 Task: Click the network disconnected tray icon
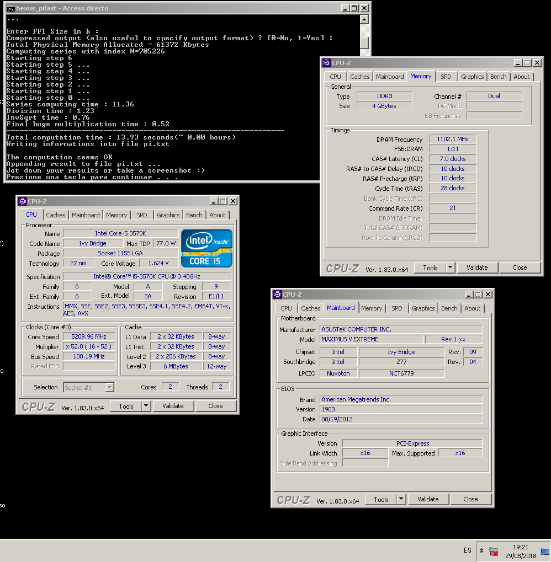click(494, 552)
